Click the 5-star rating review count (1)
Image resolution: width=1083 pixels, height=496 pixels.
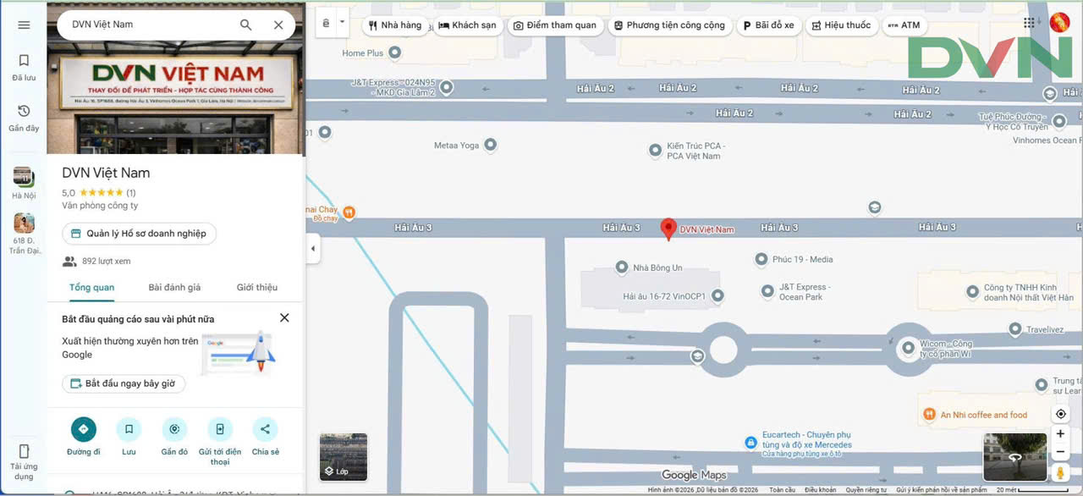(131, 193)
